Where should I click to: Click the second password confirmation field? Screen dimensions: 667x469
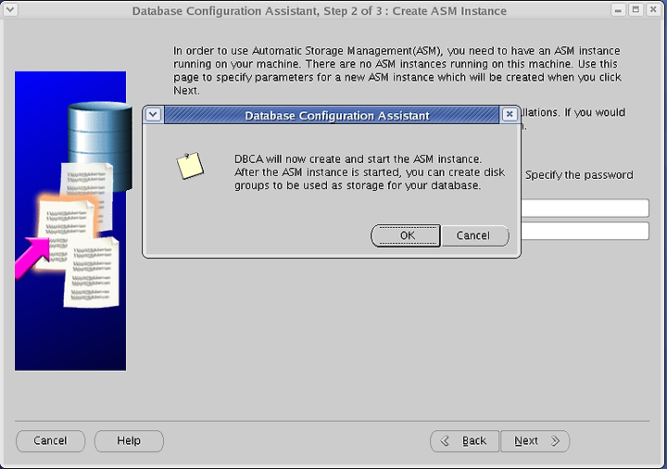tap(585, 231)
